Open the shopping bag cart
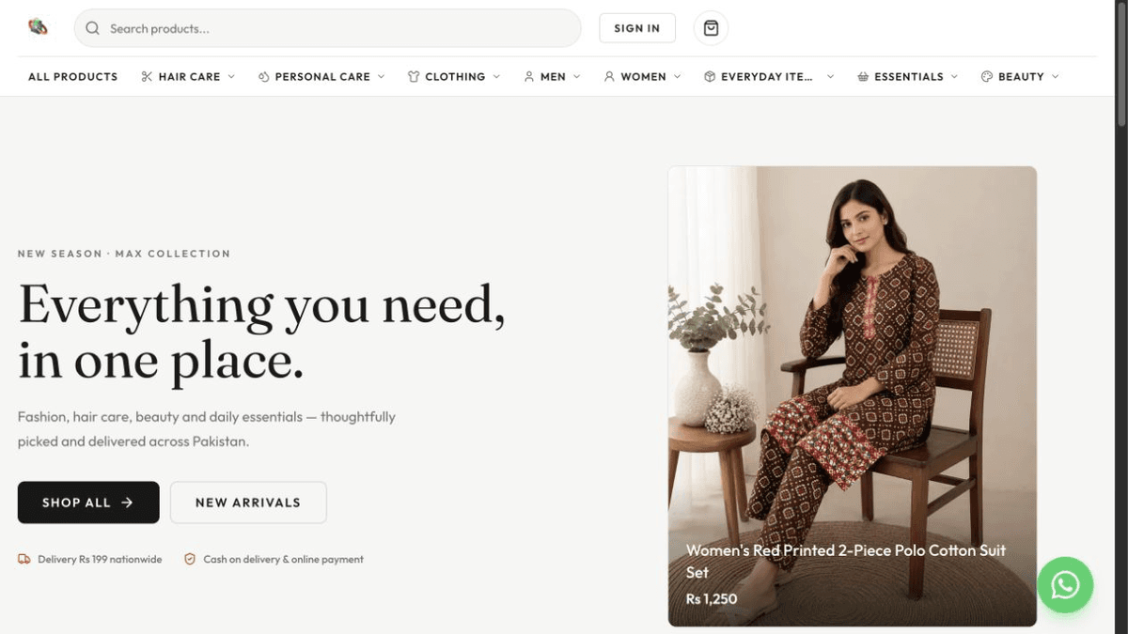 click(711, 28)
